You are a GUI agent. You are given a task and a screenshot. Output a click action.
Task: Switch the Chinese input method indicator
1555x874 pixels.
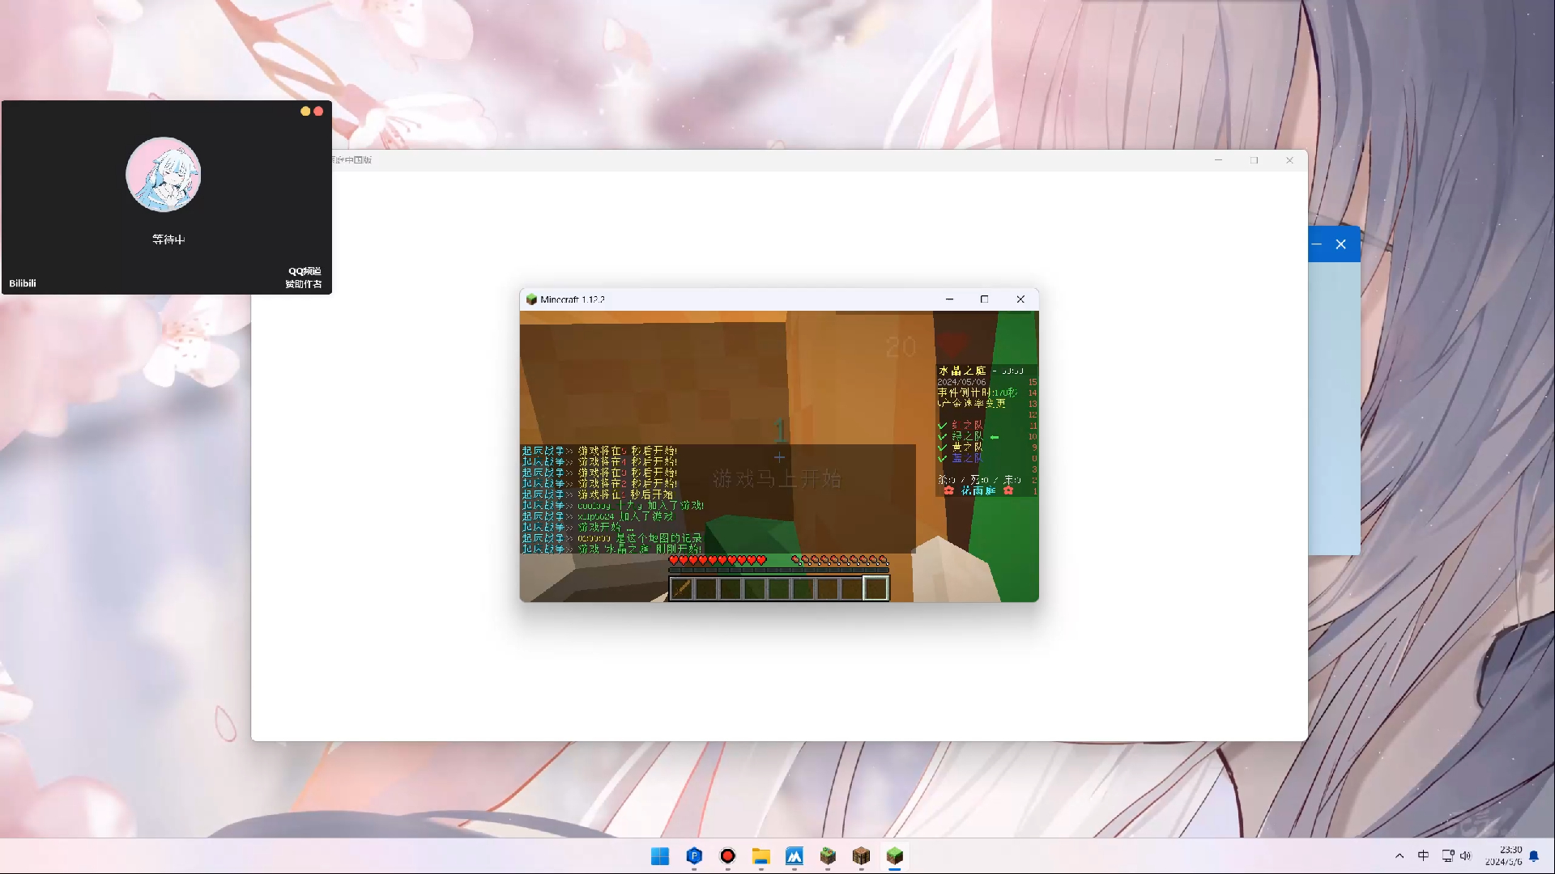[x=1423, y=856]
